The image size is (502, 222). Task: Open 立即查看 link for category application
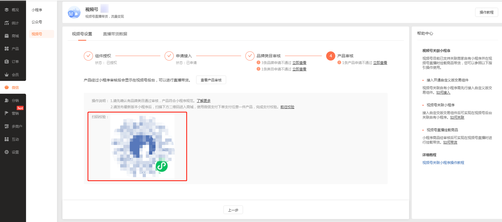299,69
